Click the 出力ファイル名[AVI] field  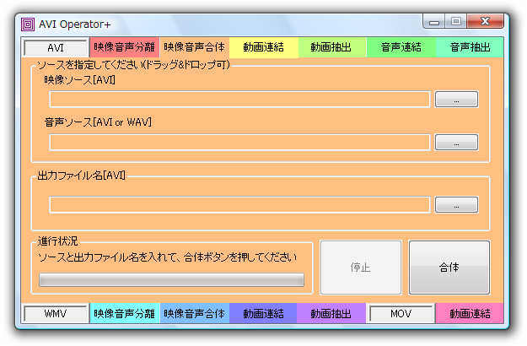(239, 205)
